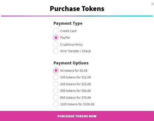
Task: Click the Purchase Tokens Now button
Action: [77, 116]
